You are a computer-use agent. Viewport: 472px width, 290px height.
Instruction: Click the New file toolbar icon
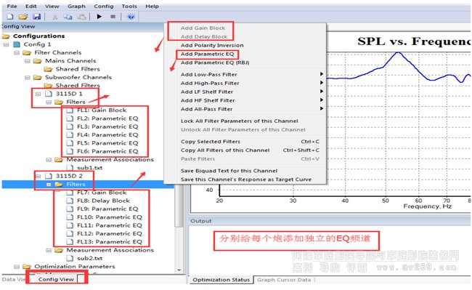point(10,17)
